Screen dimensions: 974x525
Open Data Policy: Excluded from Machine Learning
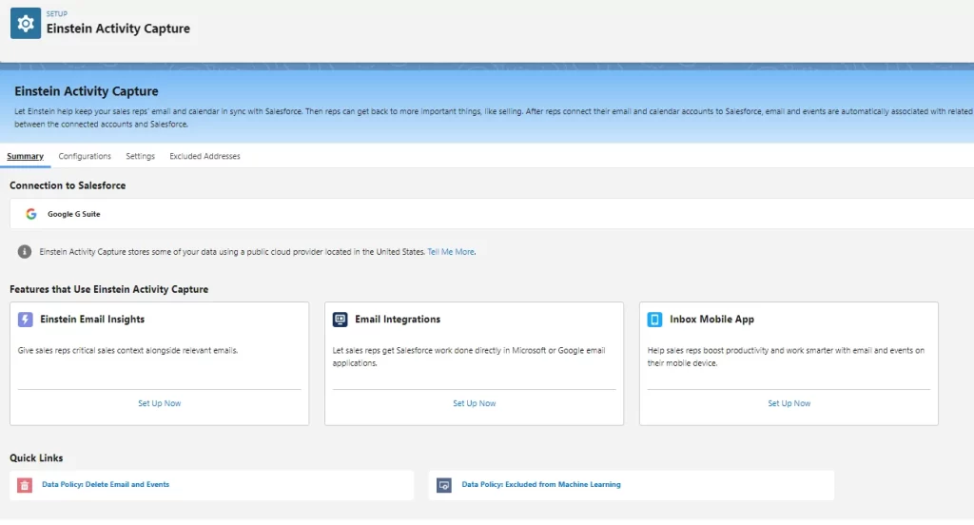tap(541, 484)
